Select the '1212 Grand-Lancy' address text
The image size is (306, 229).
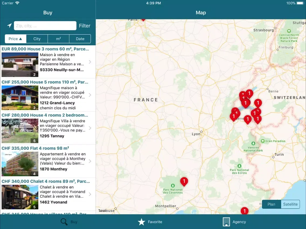[x=57, y=103]
